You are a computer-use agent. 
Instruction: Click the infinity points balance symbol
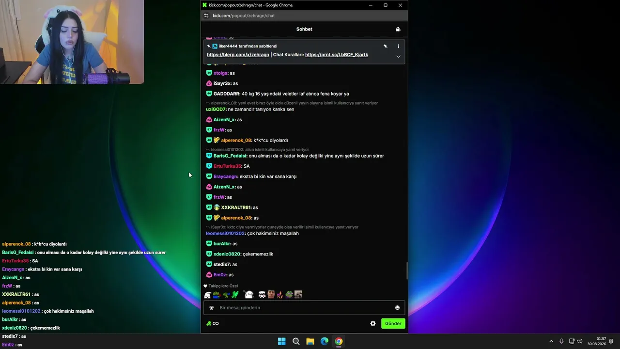pyautogui.click(x=216, y=323)
